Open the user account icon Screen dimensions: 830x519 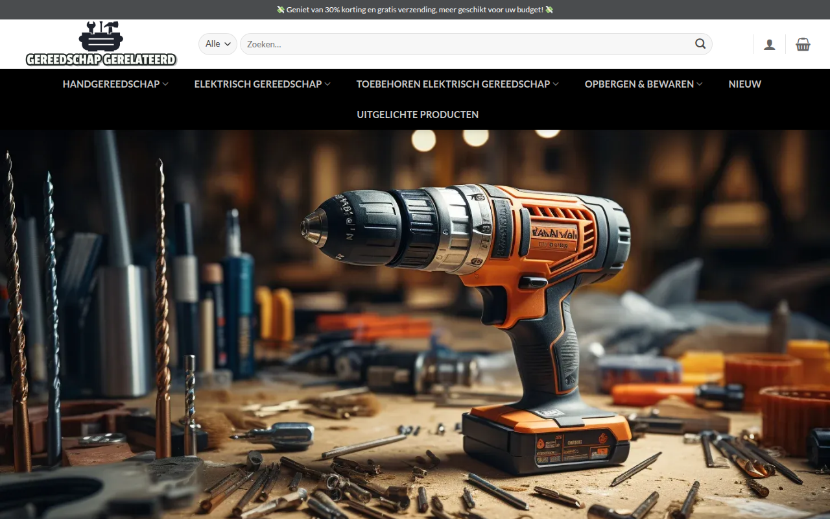(769, 44)
